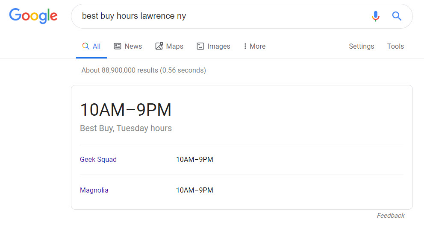Open the Geek Squad link
This screenshot has width=424, height=228.
click(x=98, y=160)
